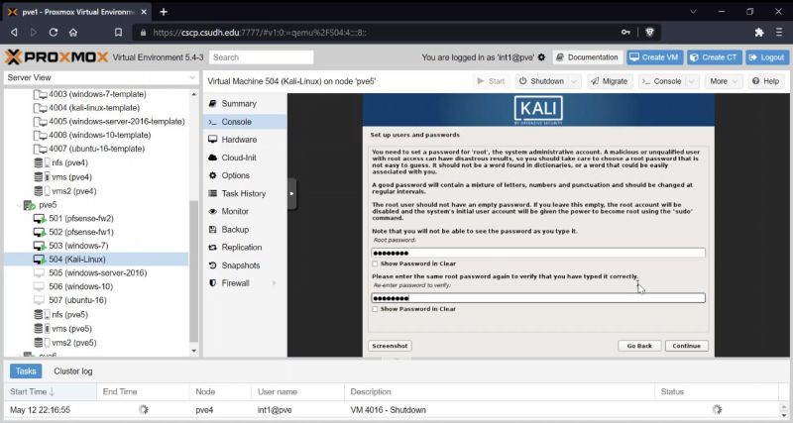
Task: Click Continue in the Kali installer
Action: coord(686,346)
